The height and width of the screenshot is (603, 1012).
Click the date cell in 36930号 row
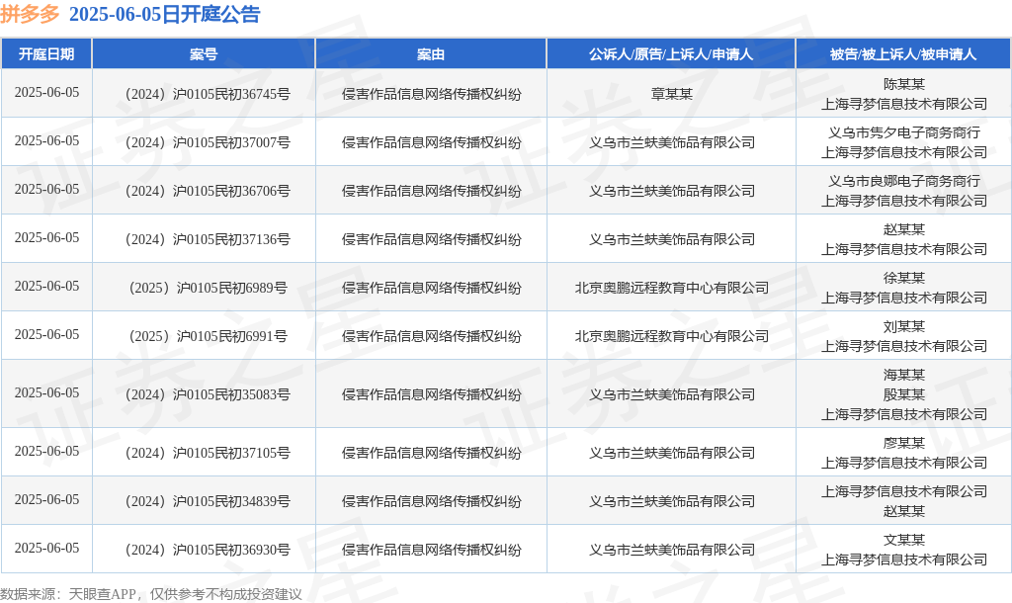point(46,548)
